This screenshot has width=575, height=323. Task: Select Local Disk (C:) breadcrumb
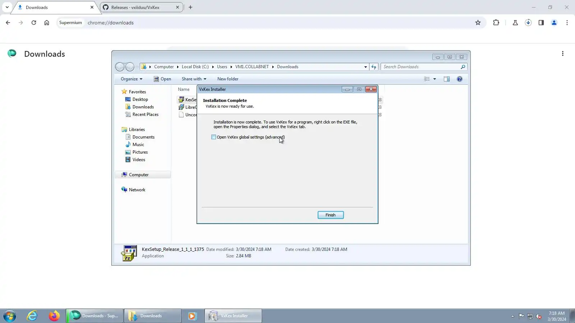195,67
